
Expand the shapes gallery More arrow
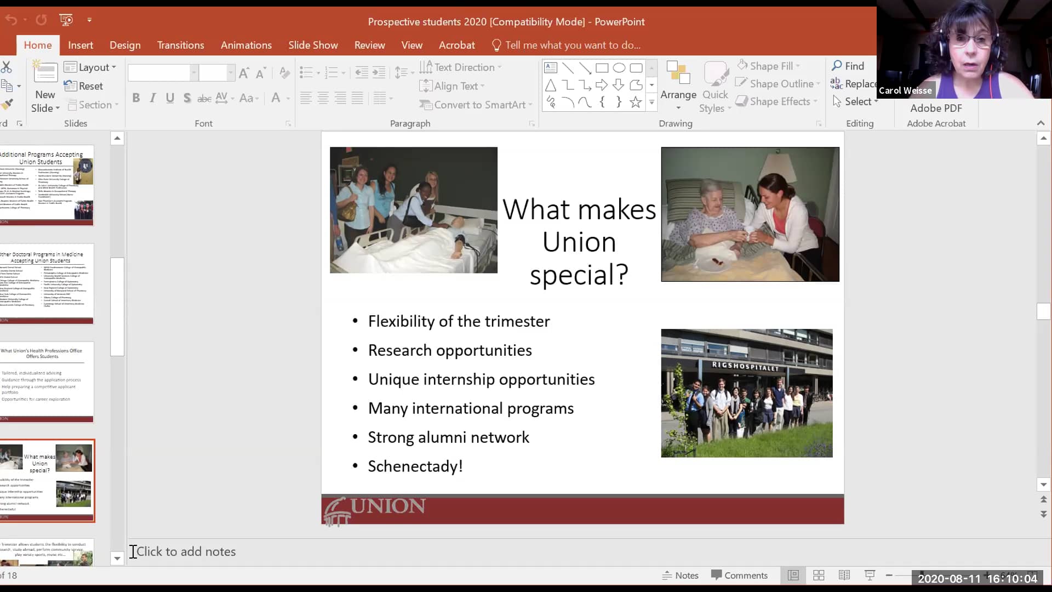point(651,102)
